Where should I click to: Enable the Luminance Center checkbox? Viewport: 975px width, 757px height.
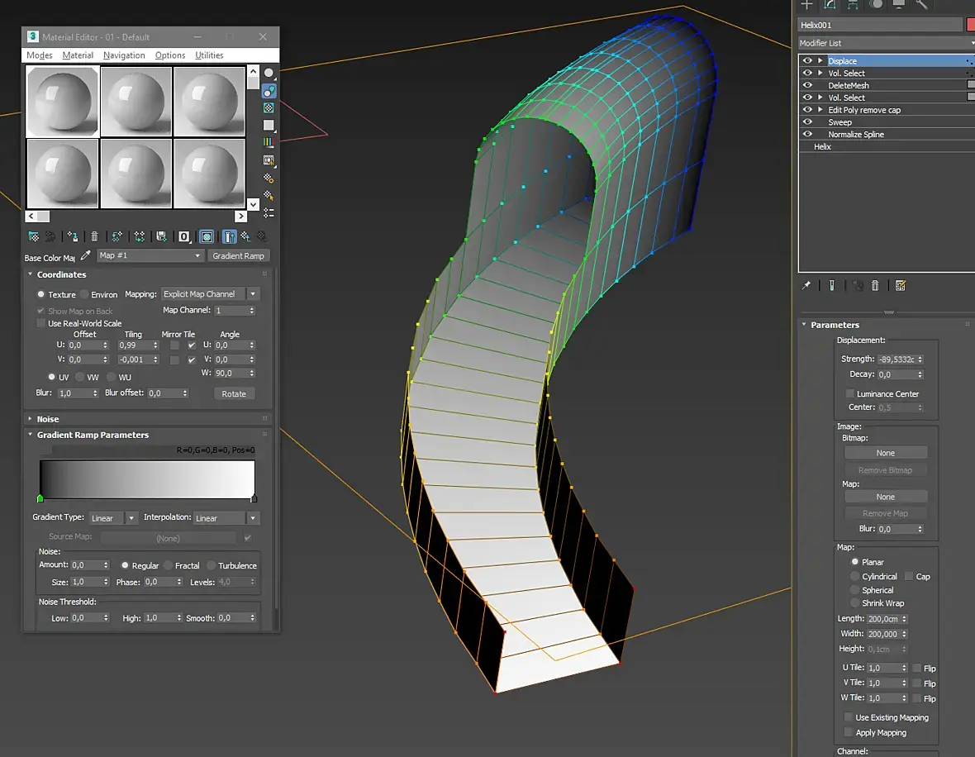(849, 393)
